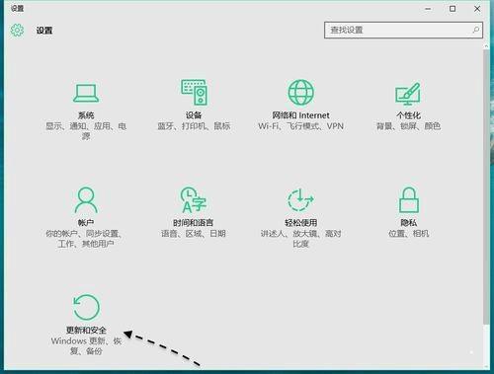Click the Wi-Fi、飞行模式、VPN description

coord(300,126)
